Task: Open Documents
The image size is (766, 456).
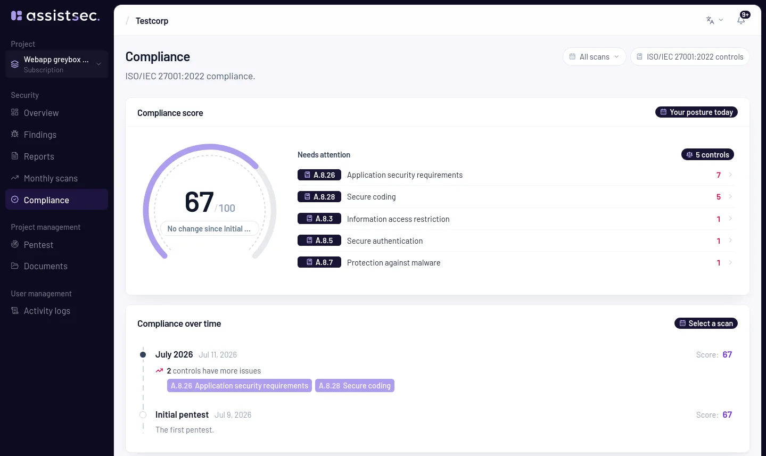Action: pos(56,266)
